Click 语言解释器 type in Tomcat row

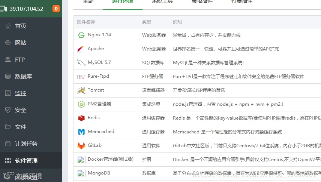click(153, 90)
